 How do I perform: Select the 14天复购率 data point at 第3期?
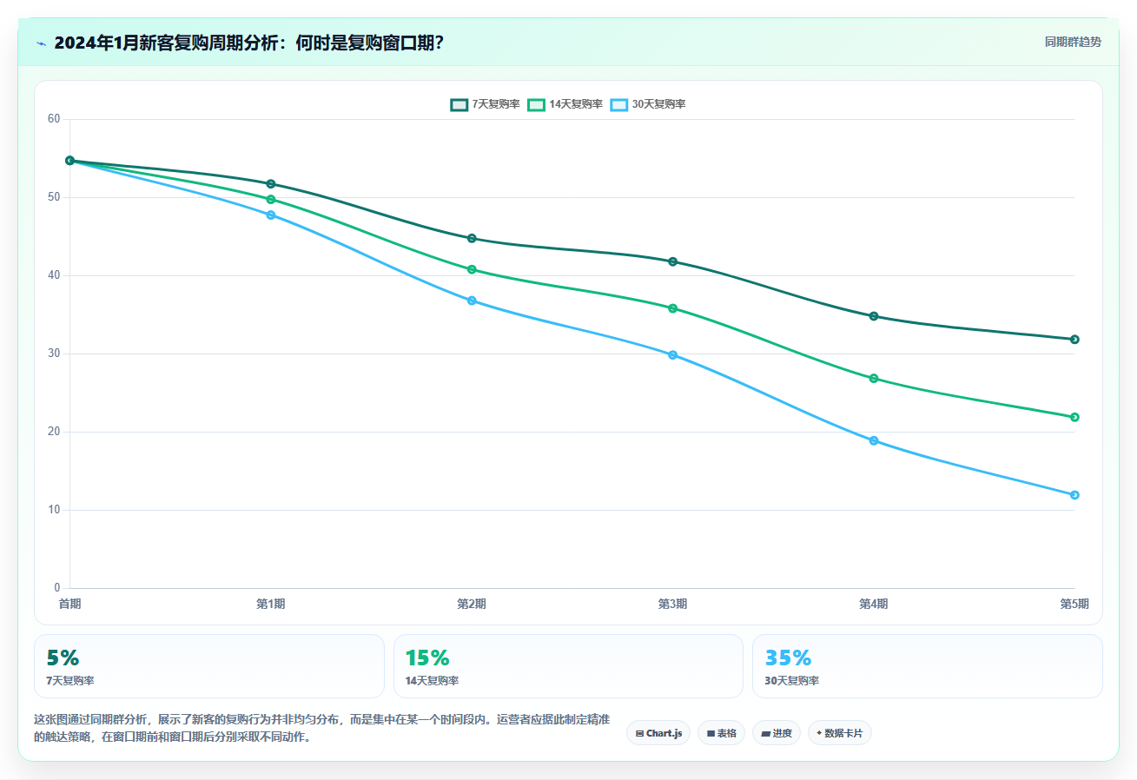(673, 308)
